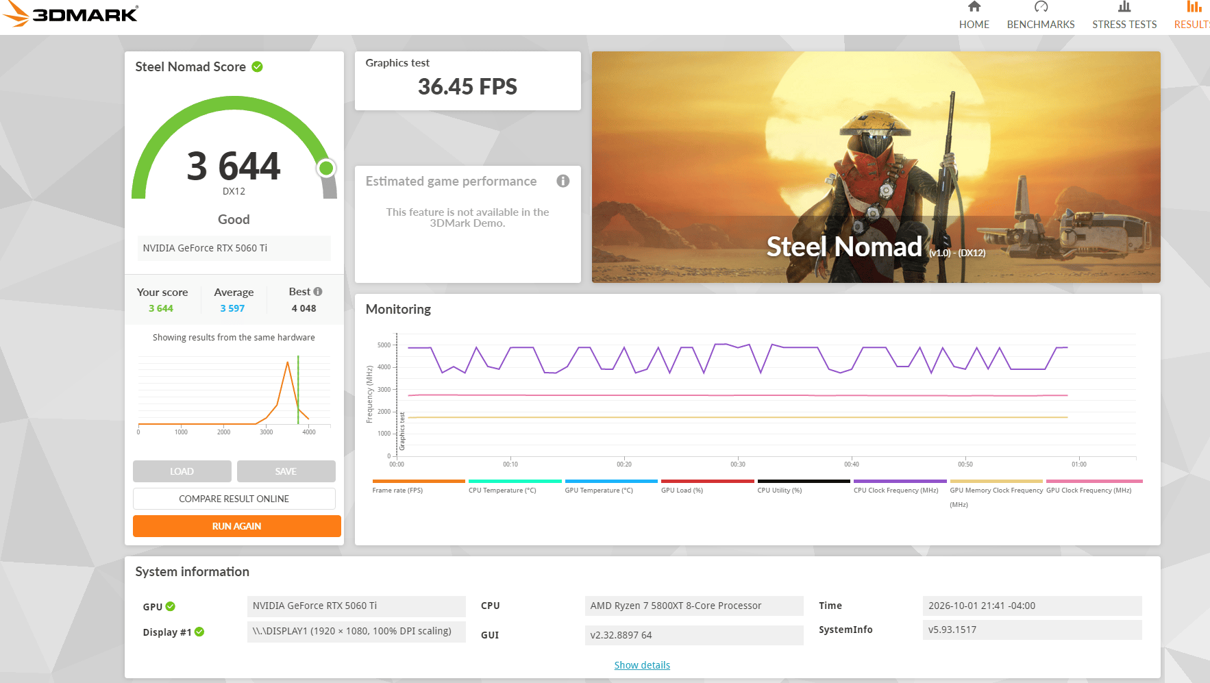Open the Stress Tests chart icon
The width and height of the screenshot is (1210, 683).
1124,7
